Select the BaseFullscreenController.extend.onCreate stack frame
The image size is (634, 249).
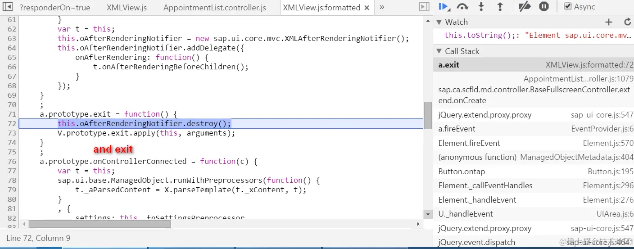(x=534, y=90)
